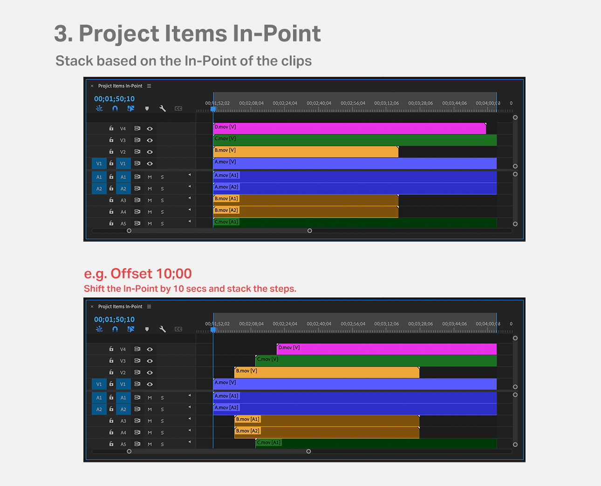Click V1 source patch button in upper timeline

click(x=99, y=163)
